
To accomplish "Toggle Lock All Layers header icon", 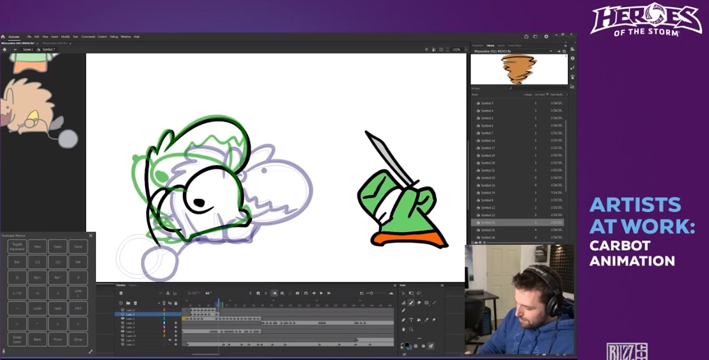I will pos(176,303).
